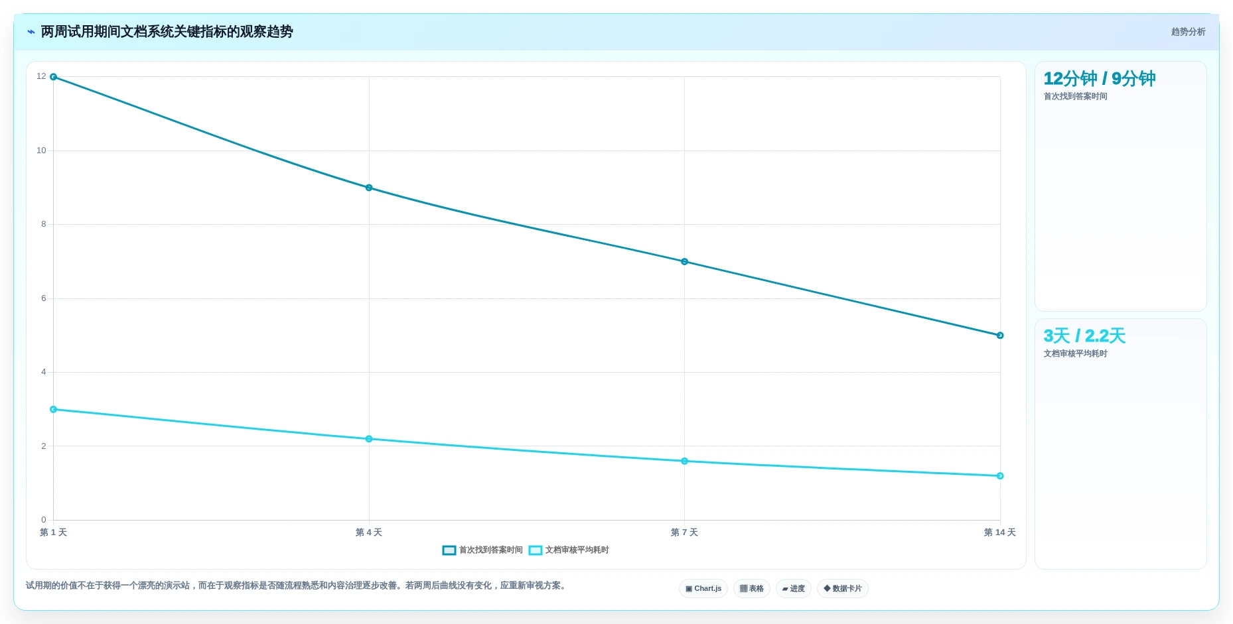Click the x-axis label 第 14 天

(999, 532)
